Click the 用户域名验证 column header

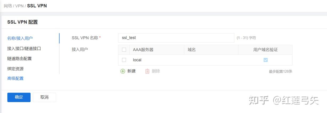coord(265,50)
